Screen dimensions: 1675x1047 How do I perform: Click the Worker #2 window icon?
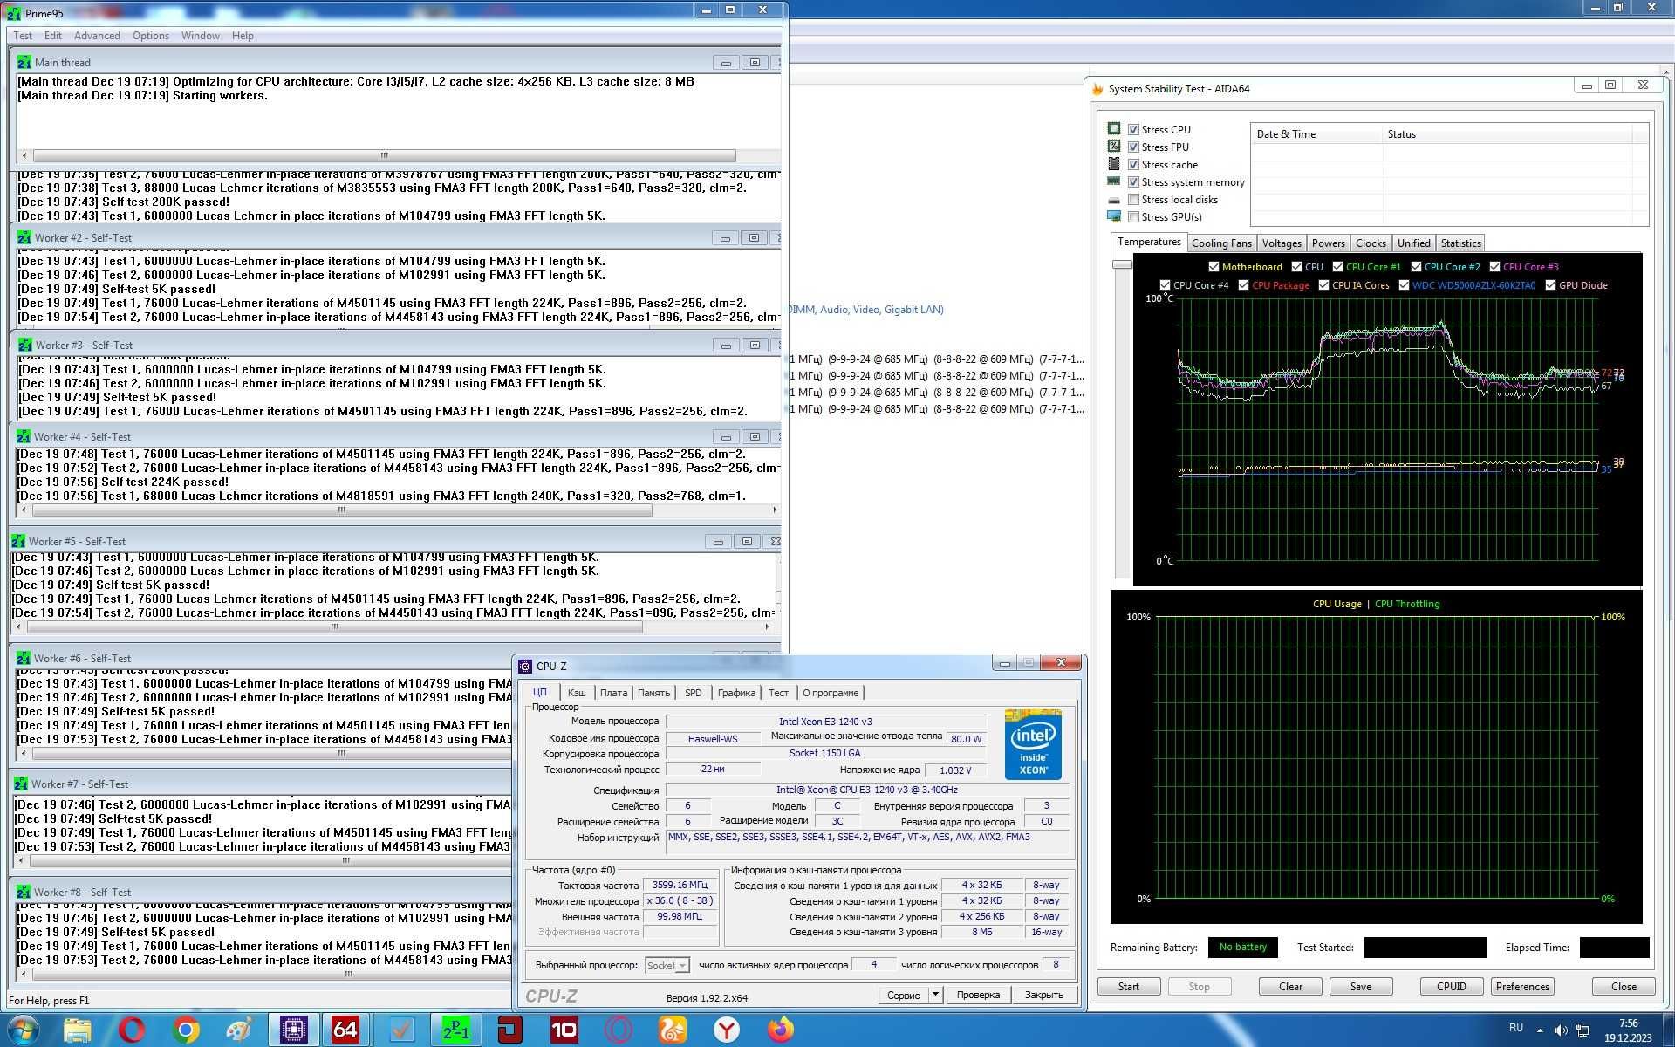(24, 238)
